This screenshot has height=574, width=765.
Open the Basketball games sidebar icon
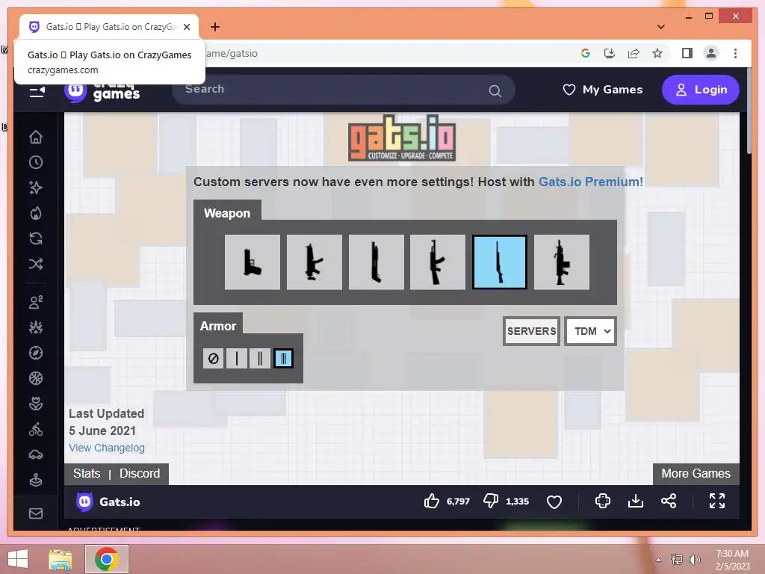[x=36, y=378]
